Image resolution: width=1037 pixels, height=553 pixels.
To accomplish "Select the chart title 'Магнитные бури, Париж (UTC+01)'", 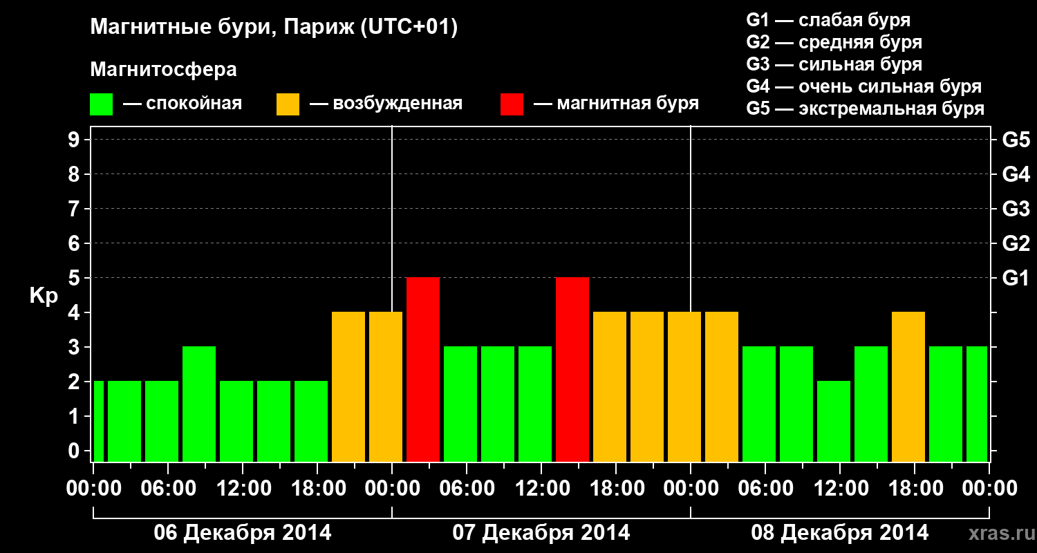I will [274, 28].
